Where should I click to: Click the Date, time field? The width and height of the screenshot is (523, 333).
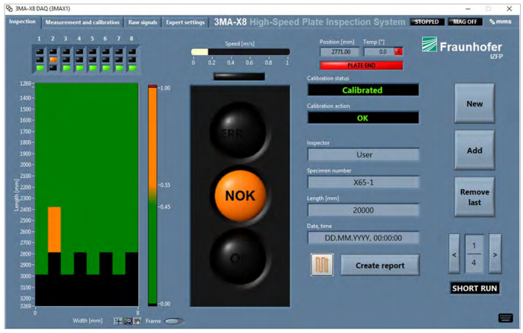click(x=363, y=238)
